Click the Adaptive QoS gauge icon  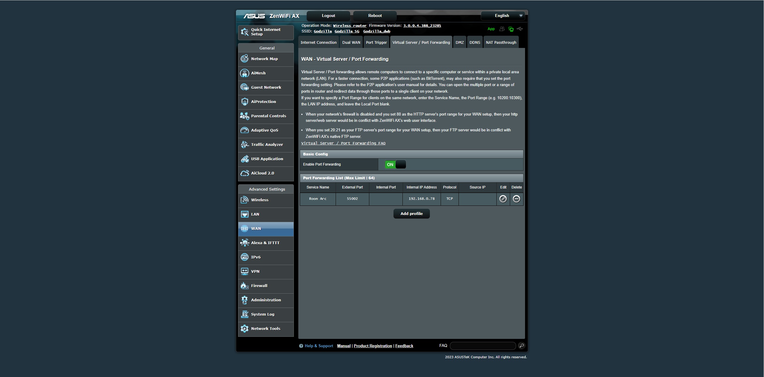click(245, 130)
